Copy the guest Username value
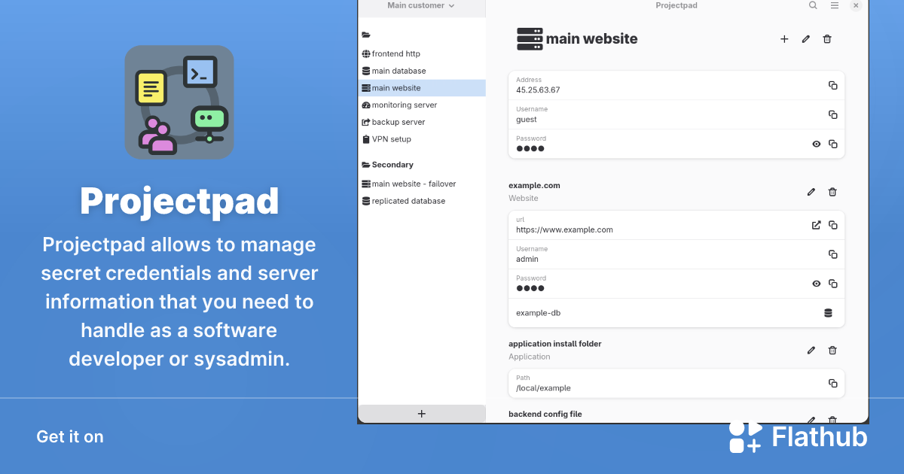The width and height of the screenshot is (904, 474). (x=832, y=114)
